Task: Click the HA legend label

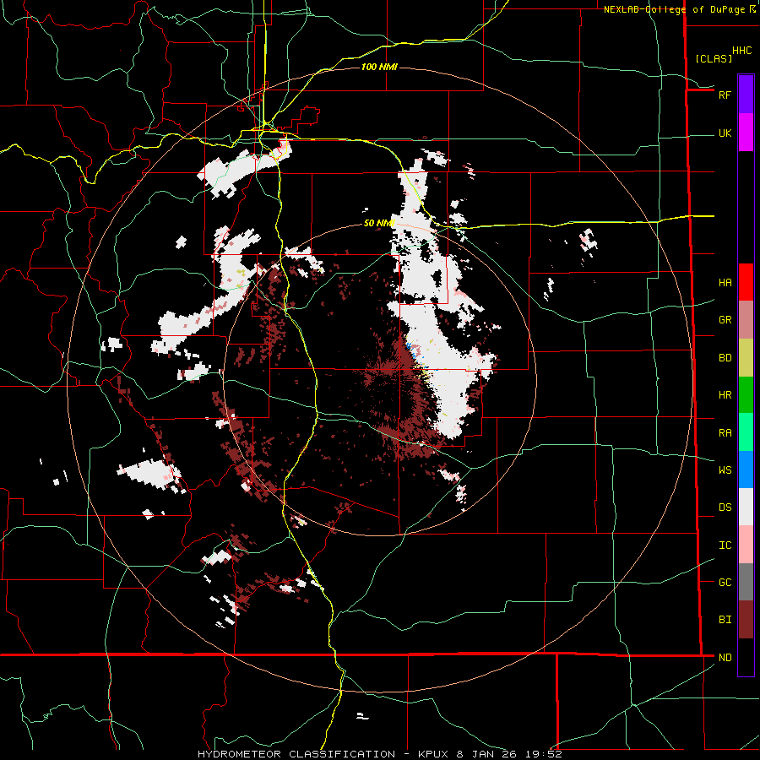Action: (x=725, y=283)
